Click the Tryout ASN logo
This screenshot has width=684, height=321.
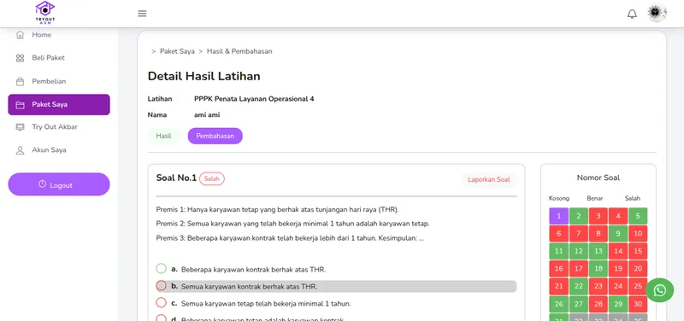(x=45, y=12)
